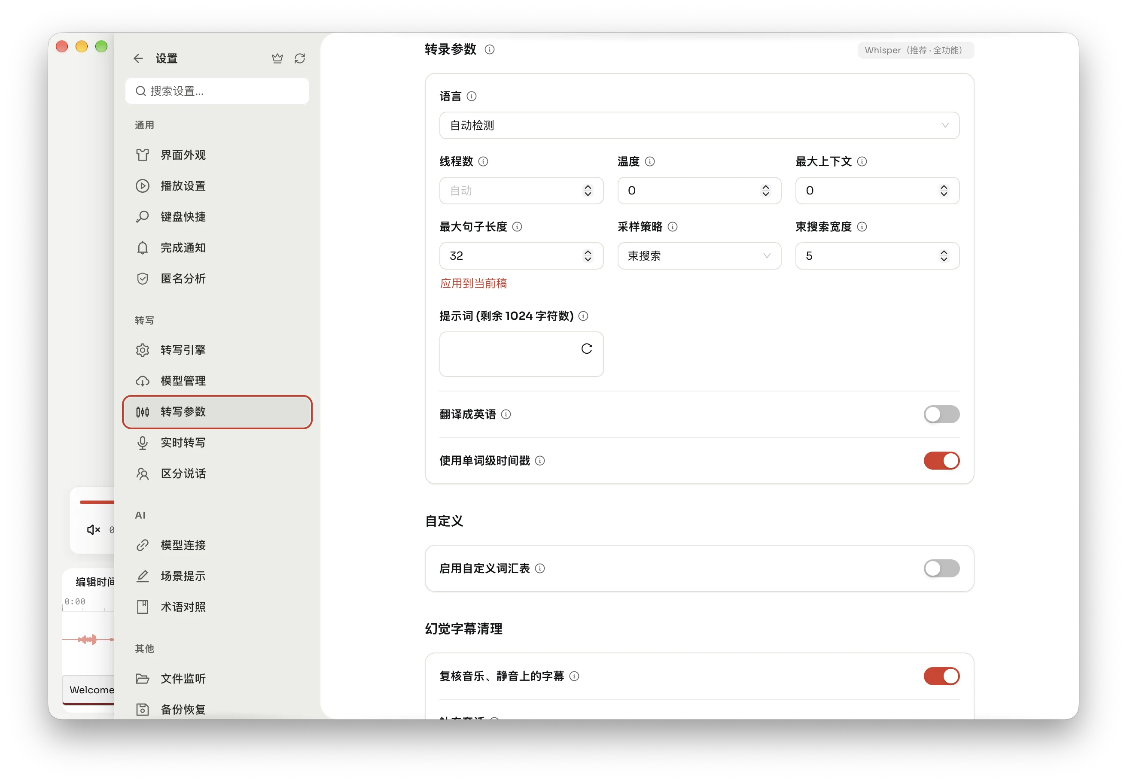Click the crown premium icon
This screenshot has width=1127, height=783.
(277, 59)
